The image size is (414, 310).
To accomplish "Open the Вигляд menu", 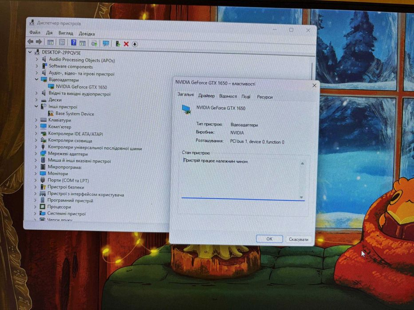I will point(66,33).
